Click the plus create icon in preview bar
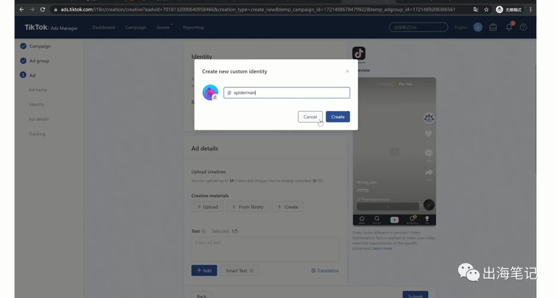Image resolution: width=556 pixels, height=298 pixels. (x=394, y=220)
